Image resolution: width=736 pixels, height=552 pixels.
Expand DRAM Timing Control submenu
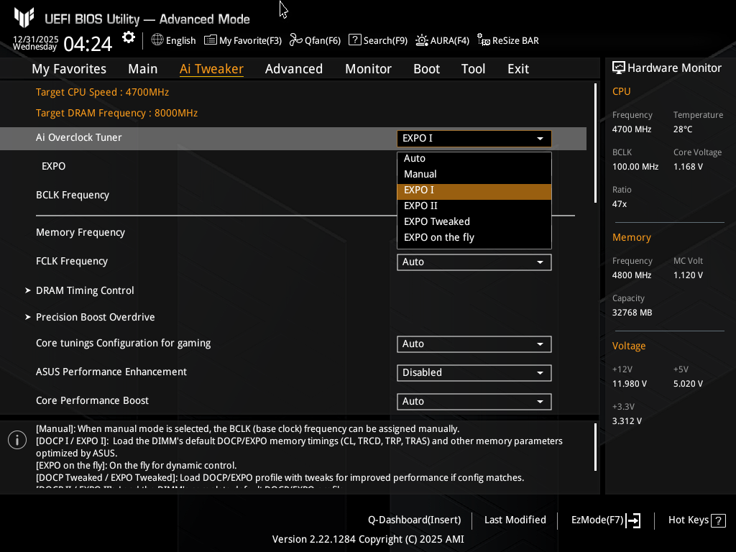point(85,290)
